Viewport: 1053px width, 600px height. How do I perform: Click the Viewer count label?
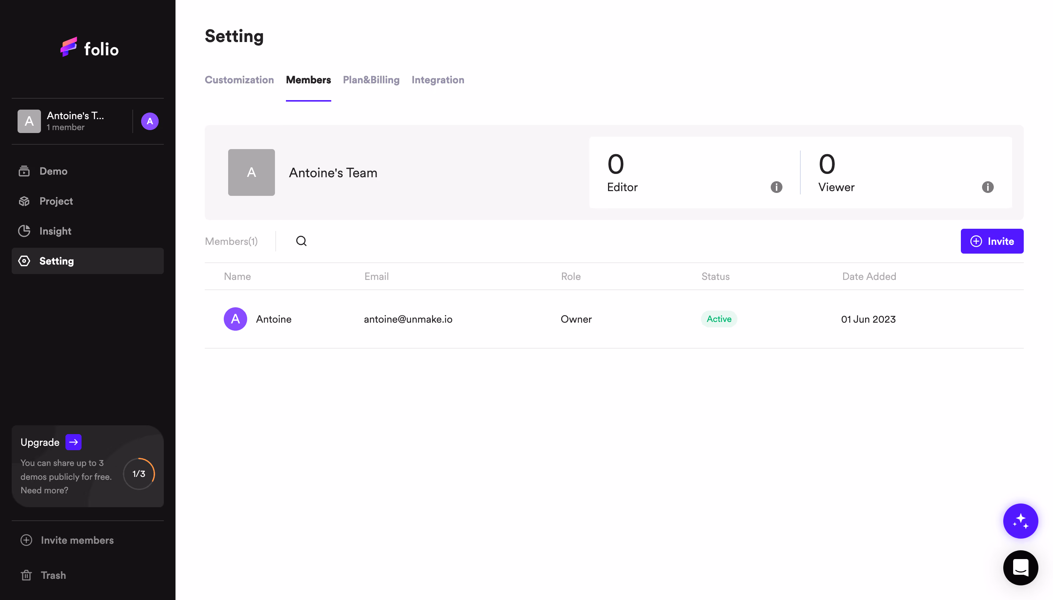click(837, 187)
